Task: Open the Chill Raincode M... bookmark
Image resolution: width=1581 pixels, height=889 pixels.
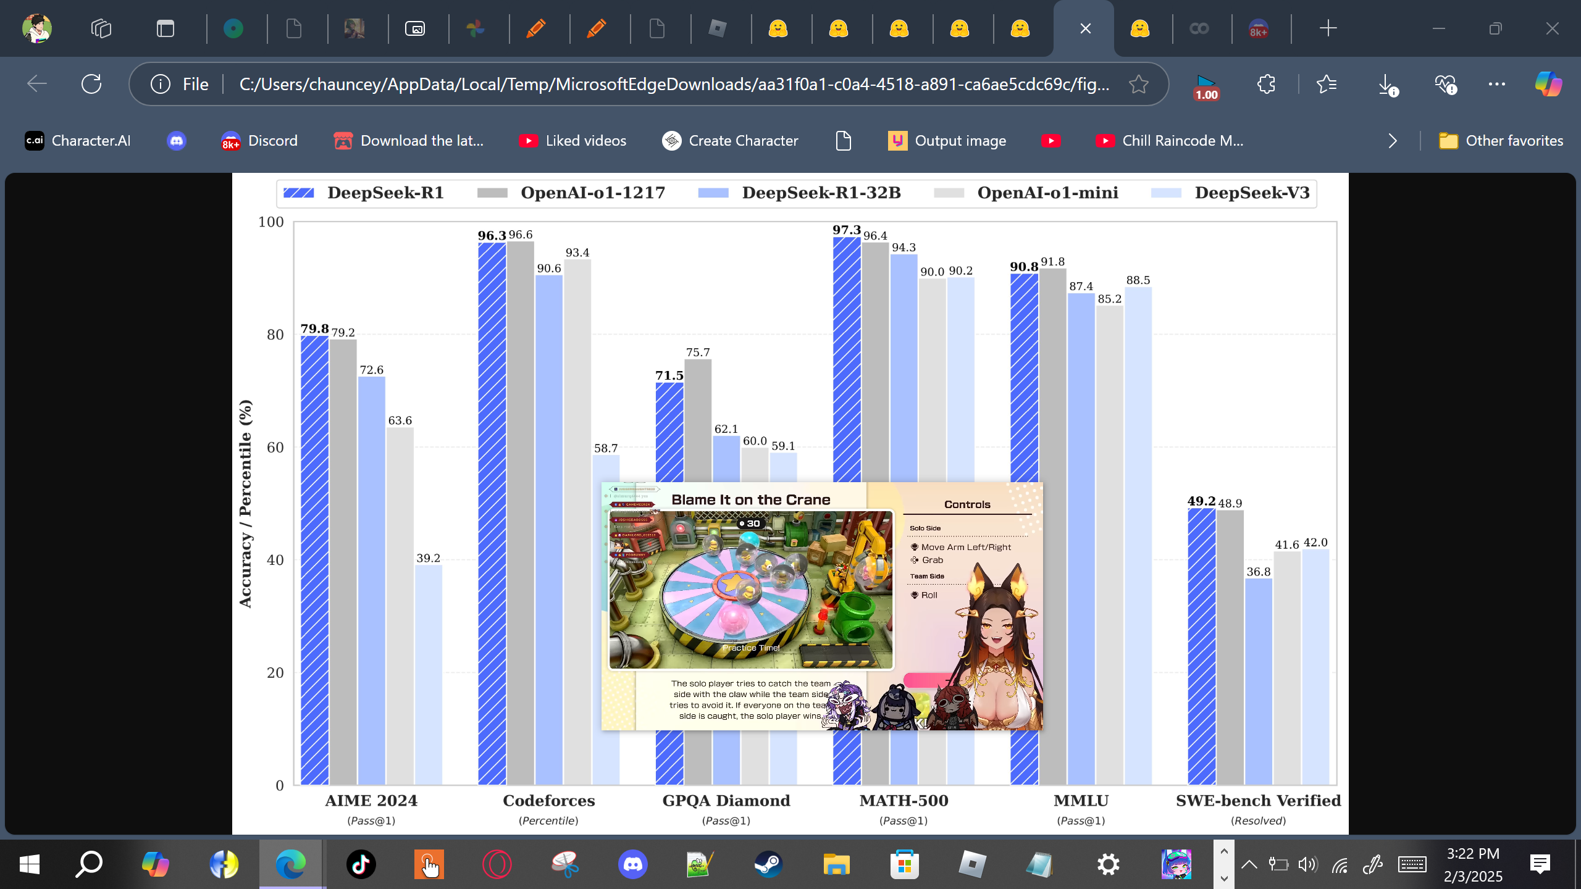Action: [1169, 141]
